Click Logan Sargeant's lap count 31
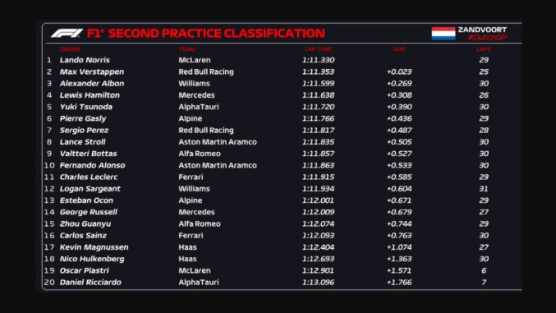Viewport: 556px width, 313px height. tap(484, 189)
